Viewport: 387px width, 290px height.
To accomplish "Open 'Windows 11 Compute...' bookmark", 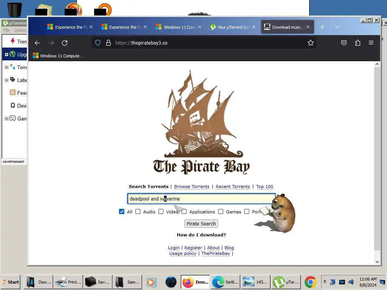I will click(58, 56).
